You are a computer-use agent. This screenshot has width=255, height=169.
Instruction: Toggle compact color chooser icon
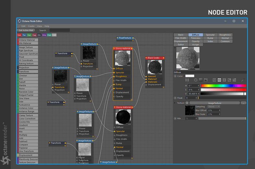(187, 80)
